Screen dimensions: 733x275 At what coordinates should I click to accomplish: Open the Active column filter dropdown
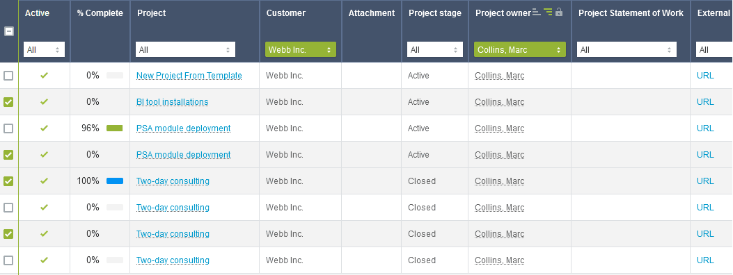[x=44, y=49]
